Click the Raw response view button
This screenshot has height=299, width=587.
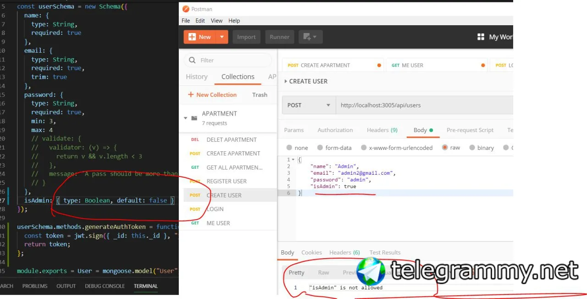[324, 272]
